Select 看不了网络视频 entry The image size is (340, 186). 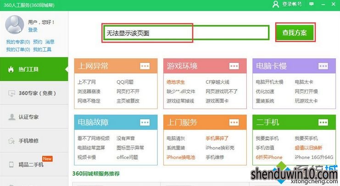(94, 138)
